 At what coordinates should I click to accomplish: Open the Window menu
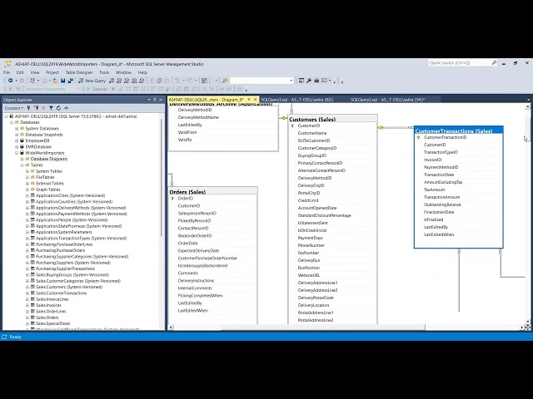pyautogui.click(x=123, y=72)
